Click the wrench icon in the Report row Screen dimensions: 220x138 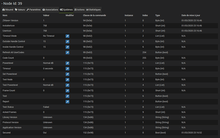point(67,101)
